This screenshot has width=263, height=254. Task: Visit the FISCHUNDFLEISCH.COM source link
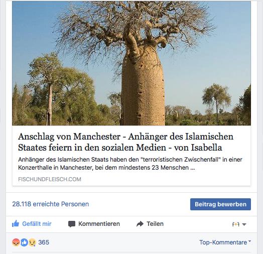pos(50,179)
